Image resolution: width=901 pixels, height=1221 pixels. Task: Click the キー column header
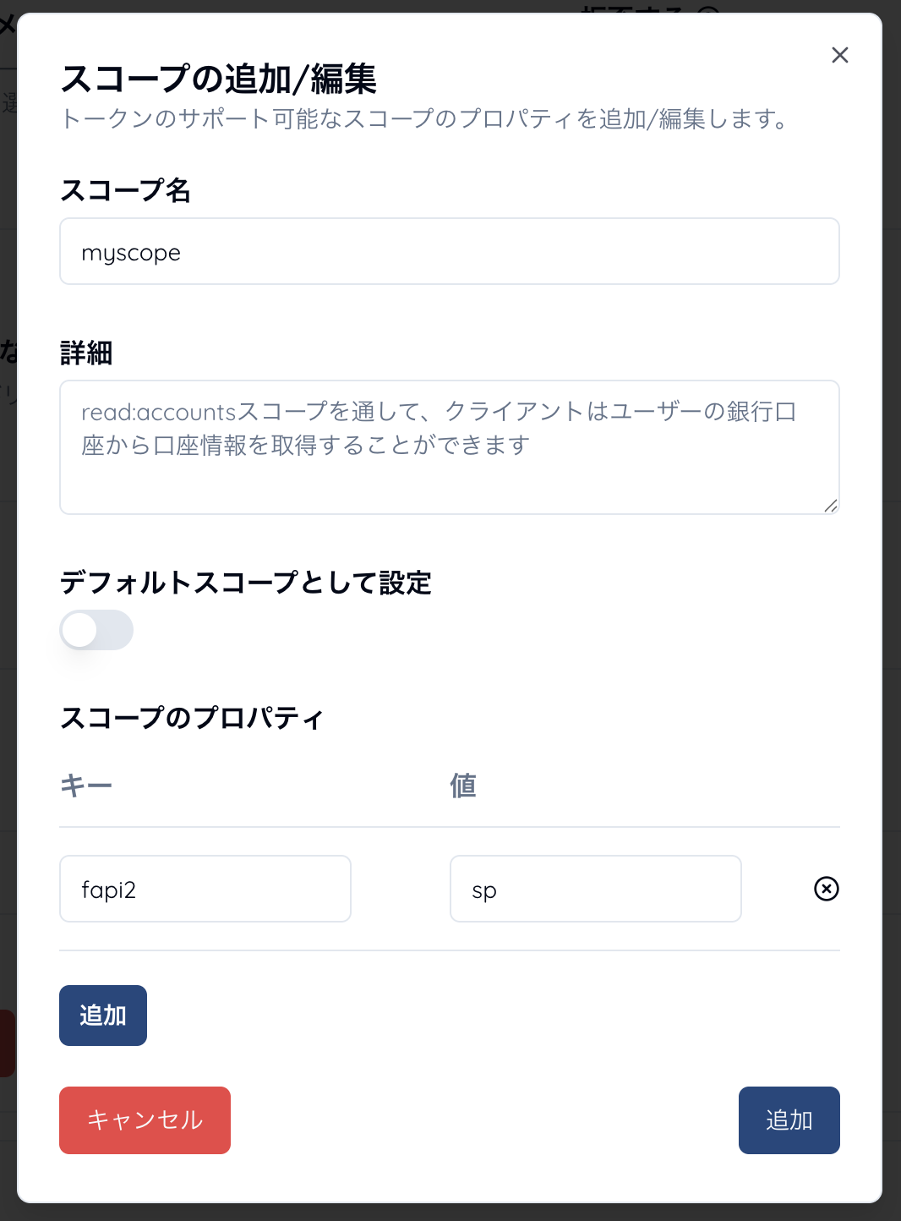(x=86, y=786)
